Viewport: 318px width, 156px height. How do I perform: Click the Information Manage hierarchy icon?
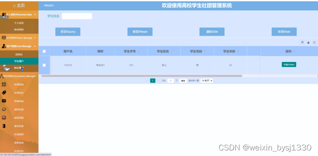pos(2,76)
